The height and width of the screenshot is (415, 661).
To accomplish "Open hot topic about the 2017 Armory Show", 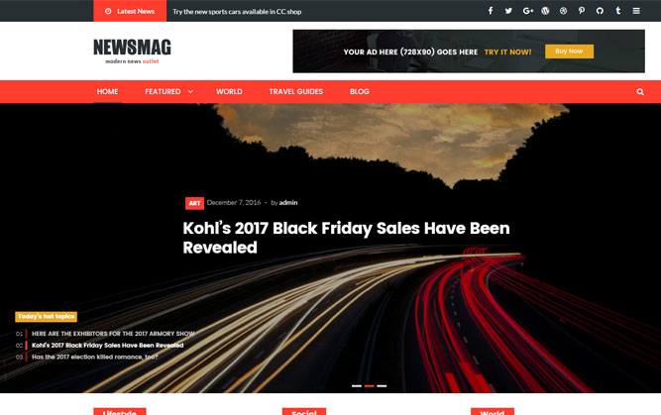I will [113, 334].
